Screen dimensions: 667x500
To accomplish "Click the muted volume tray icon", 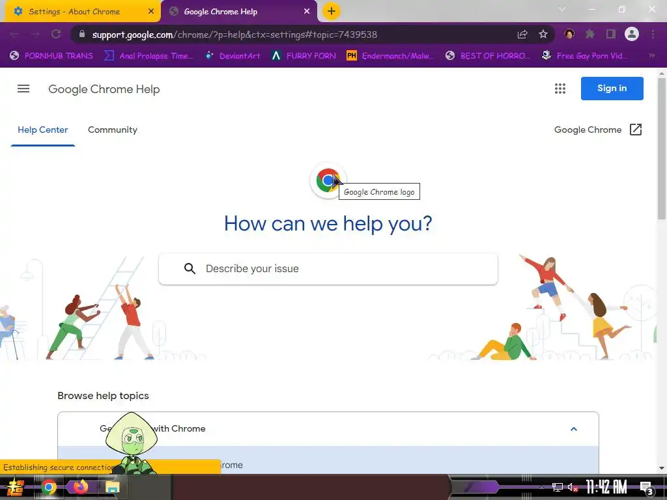I will pyautogui.click(x=573, y=487).
